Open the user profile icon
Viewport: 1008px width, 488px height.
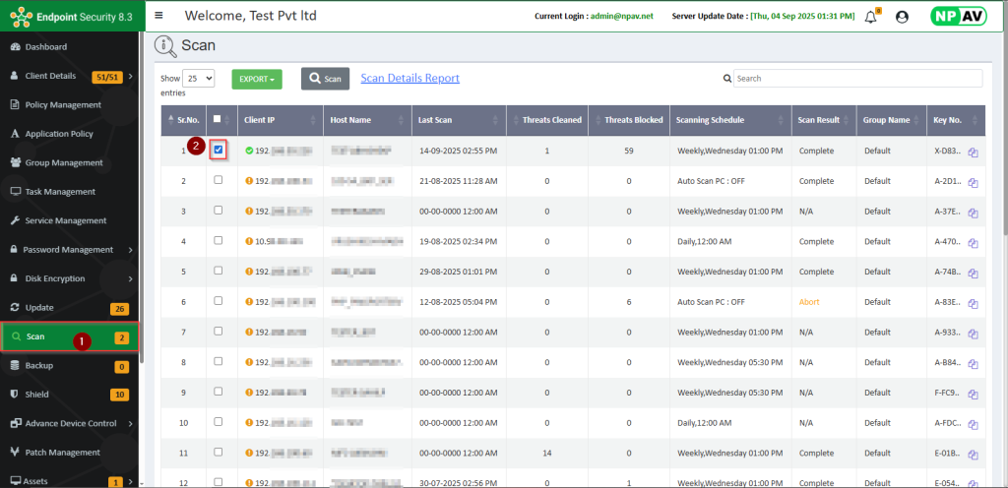pos(902,17)
